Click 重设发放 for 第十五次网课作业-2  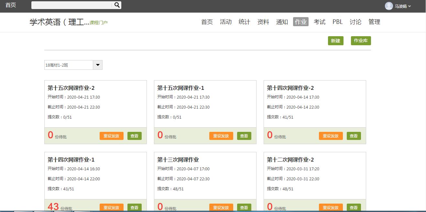click(112, 136)
